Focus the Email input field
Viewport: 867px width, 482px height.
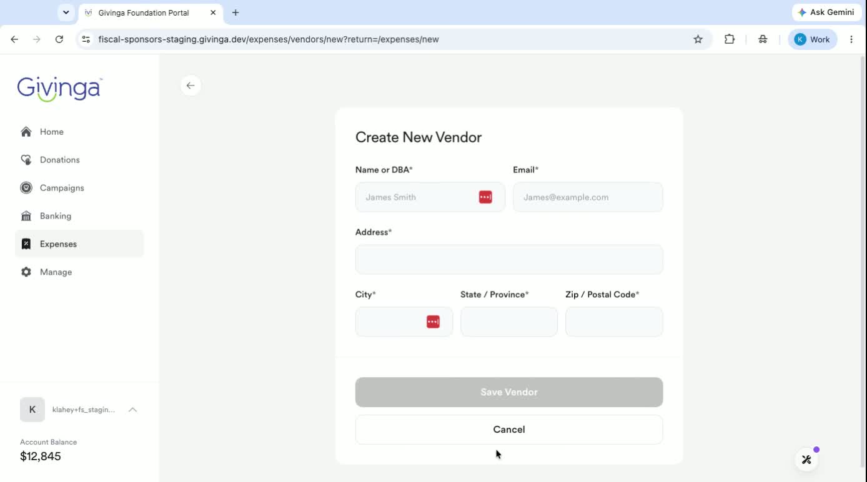coord(588,197)
